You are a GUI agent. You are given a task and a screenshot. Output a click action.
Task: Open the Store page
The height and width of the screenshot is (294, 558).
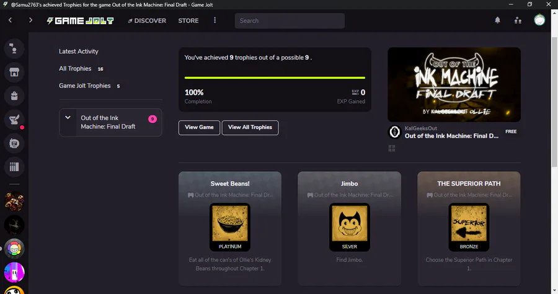pos(188,20)
